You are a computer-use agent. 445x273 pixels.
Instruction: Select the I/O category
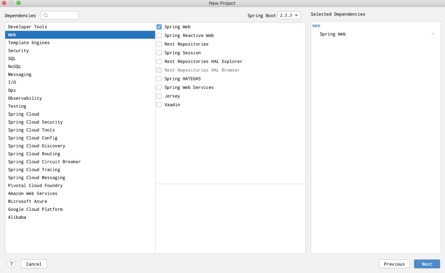(x=80, y=82)
